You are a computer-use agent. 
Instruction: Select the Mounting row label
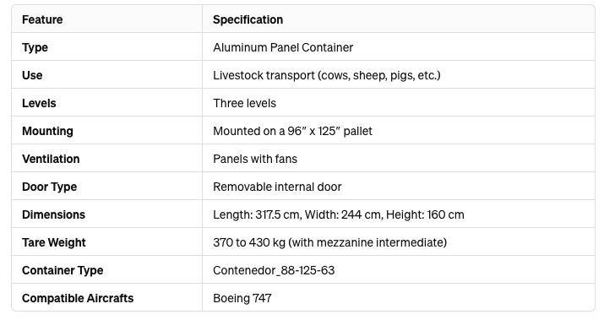47,132
